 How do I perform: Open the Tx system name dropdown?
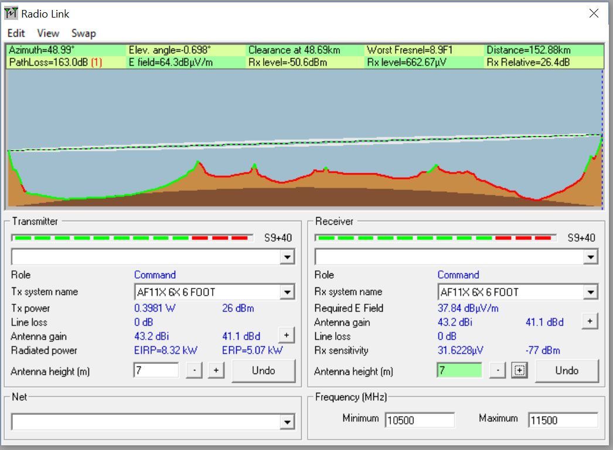click(287, 292)
